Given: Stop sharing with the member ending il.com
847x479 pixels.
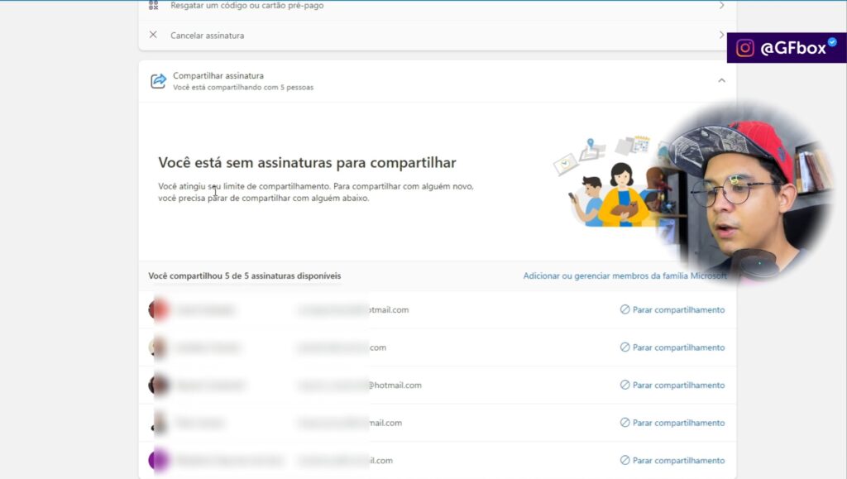Looking at the screenshot, I should click(x=672, y=461).
